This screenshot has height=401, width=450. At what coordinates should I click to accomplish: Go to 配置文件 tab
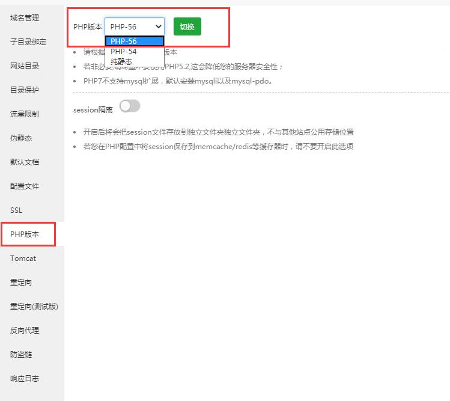point(25,186)
